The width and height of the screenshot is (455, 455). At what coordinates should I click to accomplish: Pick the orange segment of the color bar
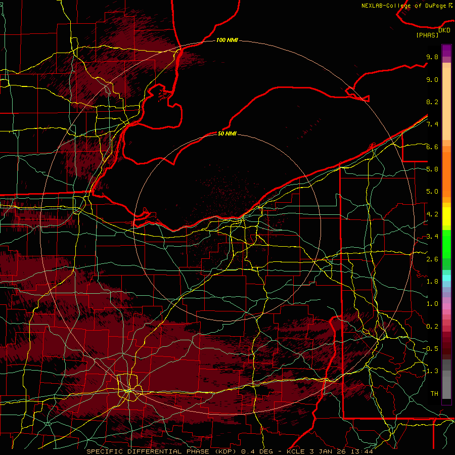coord(446,174)
